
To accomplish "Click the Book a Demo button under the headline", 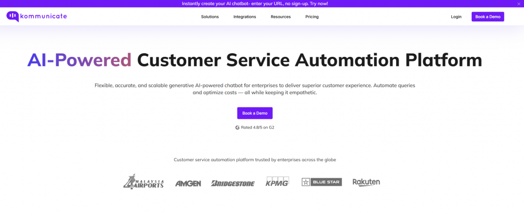I will [x=255, y=113].
